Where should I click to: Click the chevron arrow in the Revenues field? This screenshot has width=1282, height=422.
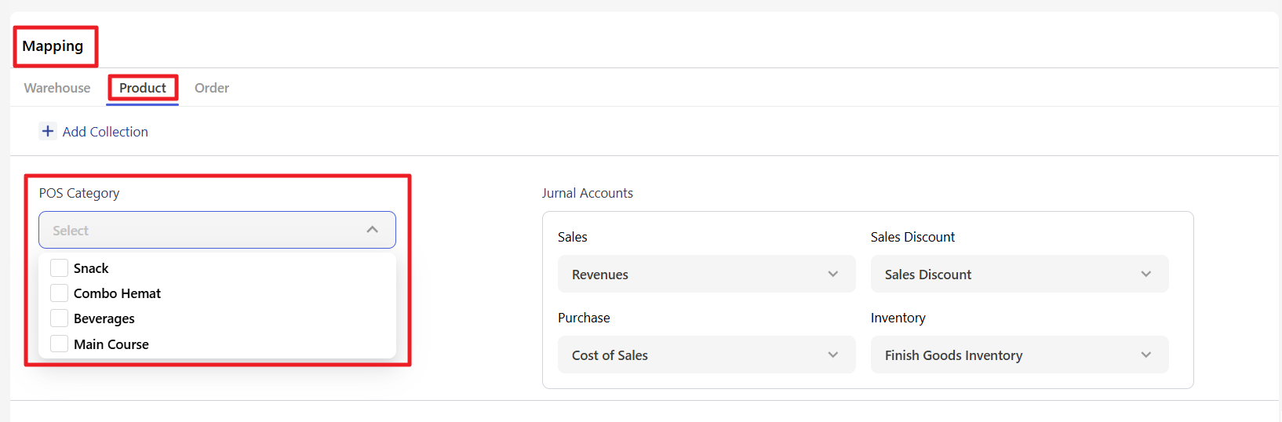832,274
